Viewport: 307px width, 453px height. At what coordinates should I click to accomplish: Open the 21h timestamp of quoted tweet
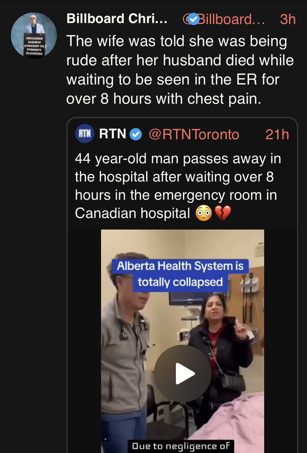pos(277,134)
